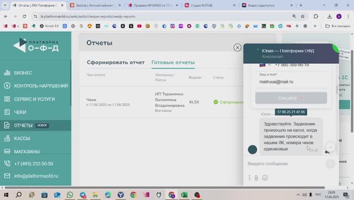Click the grey Спасибо button in chat
Viewport: 354px width, 200px height.
291,98
